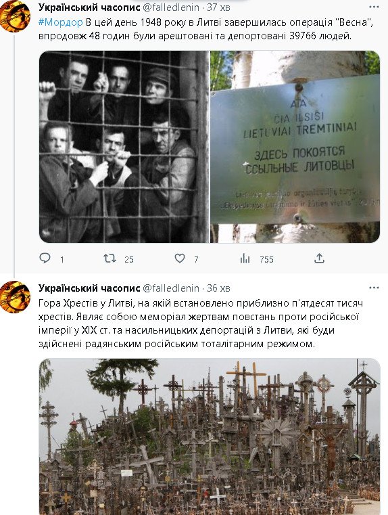Open more options menu on first tweet

tap(374, 7)
